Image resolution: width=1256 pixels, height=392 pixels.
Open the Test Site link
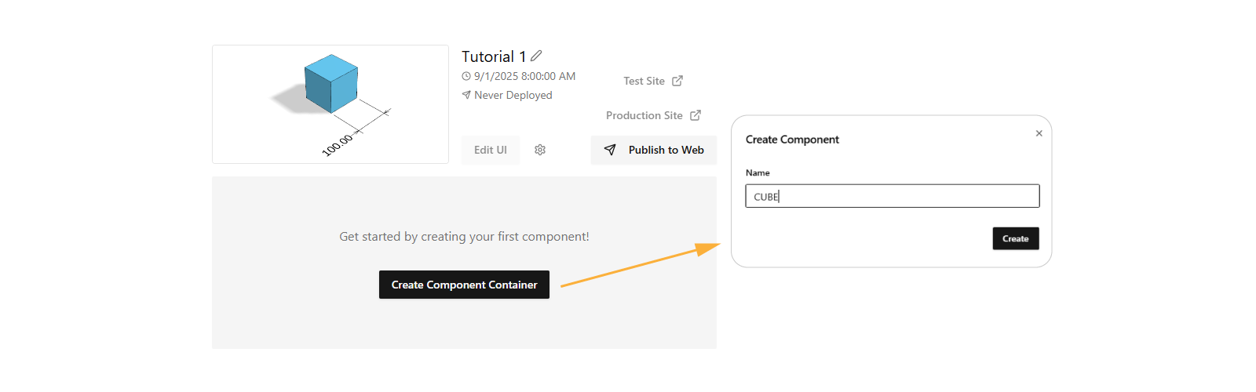pos(644,81)
